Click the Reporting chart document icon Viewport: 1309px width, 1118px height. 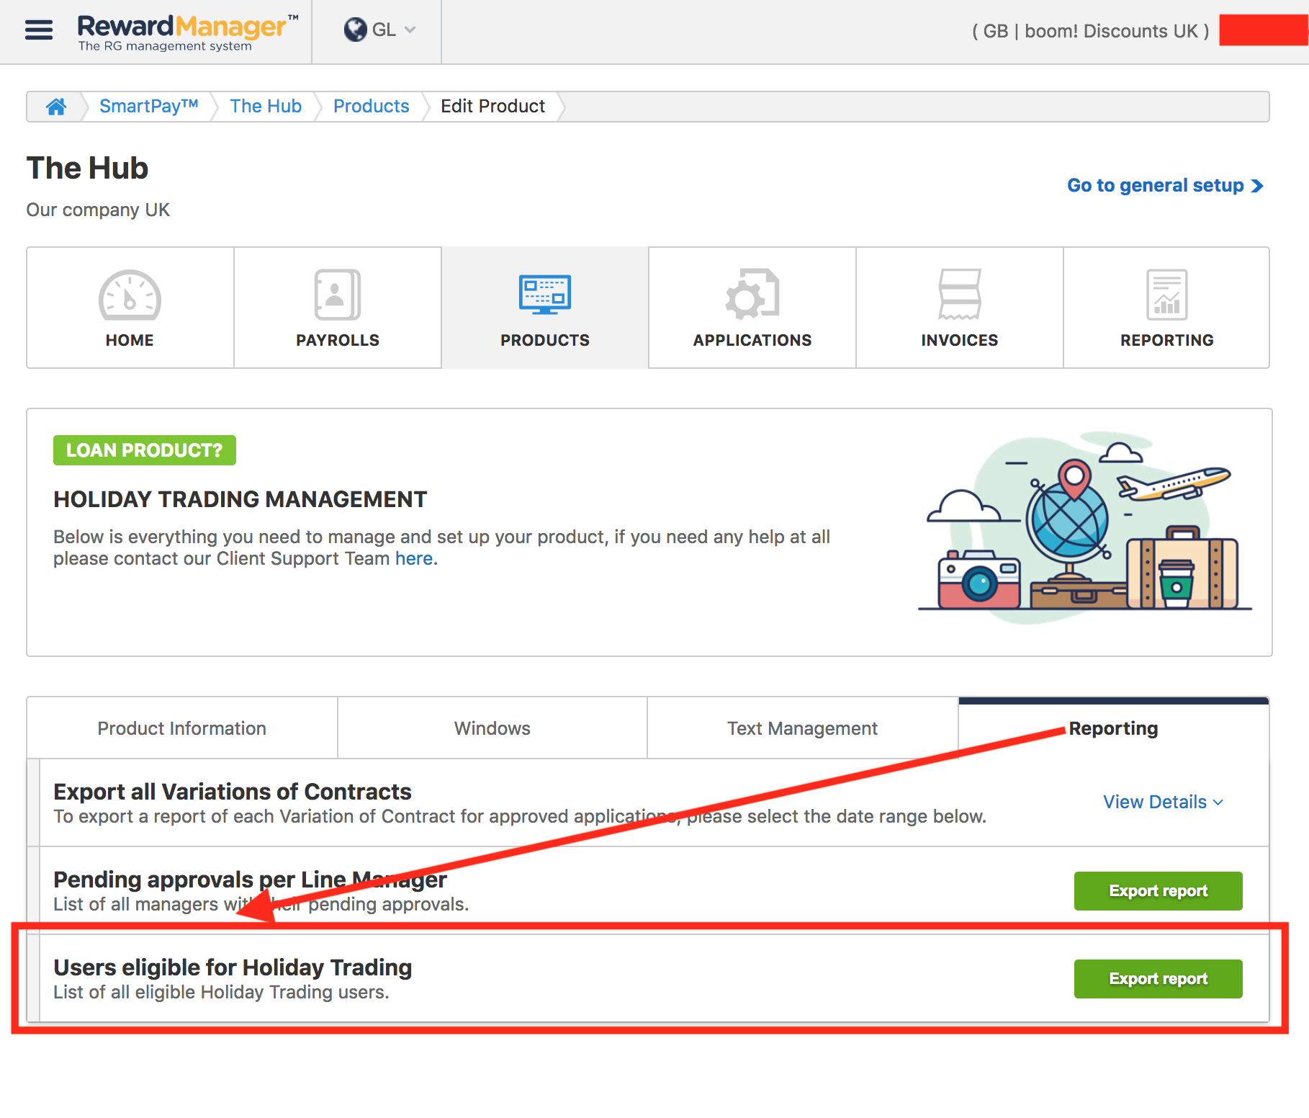(1167, 294)
